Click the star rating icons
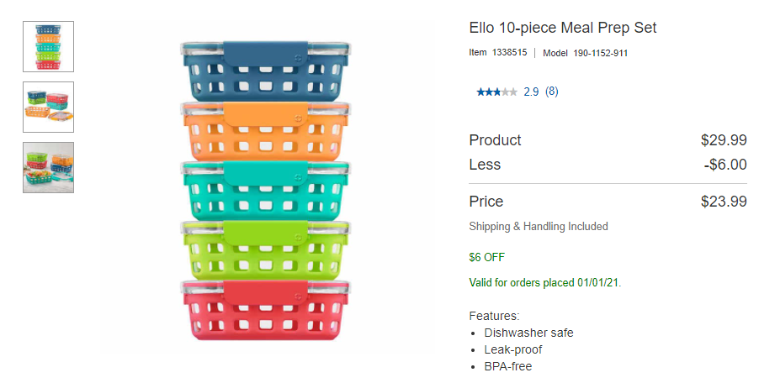 pyautogui.click(x=496, y=92)
